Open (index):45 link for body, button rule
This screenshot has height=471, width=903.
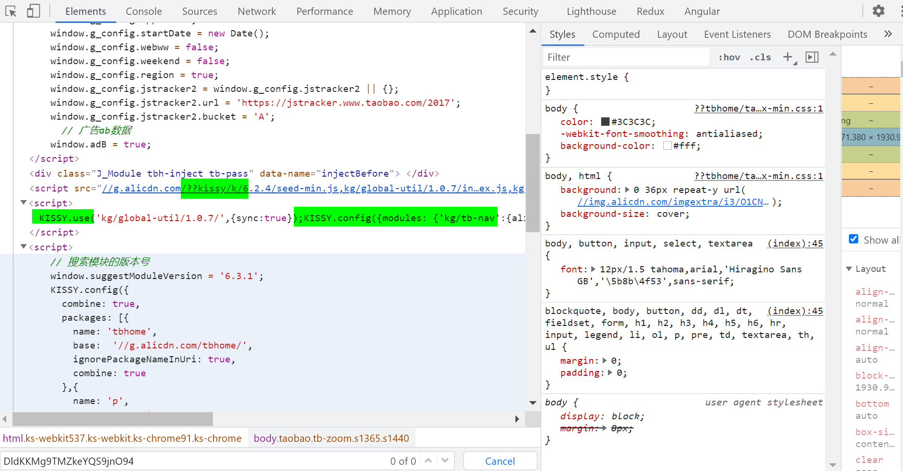click(795, 243)
